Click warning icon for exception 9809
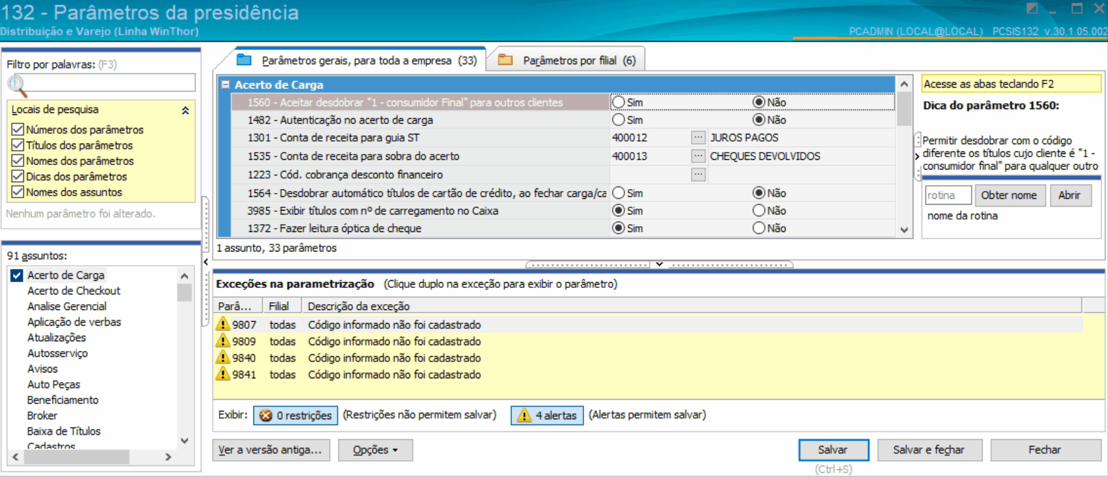Image resolution: width=1108 pixels, height=477 pixels. (223, 341)
